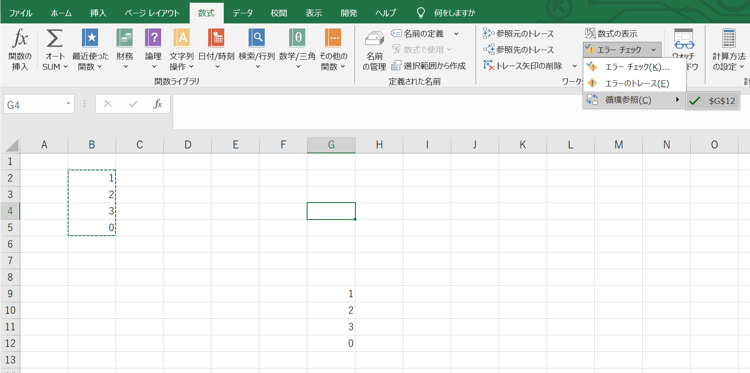Select column G header
Viewport: 750px width, 373px height.
(x=331, y=145)
